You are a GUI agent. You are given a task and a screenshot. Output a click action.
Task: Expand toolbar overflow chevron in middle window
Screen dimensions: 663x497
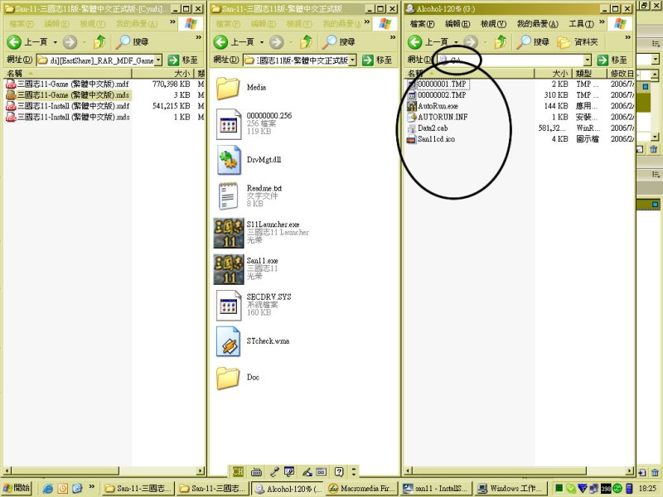tap(393, 37)
